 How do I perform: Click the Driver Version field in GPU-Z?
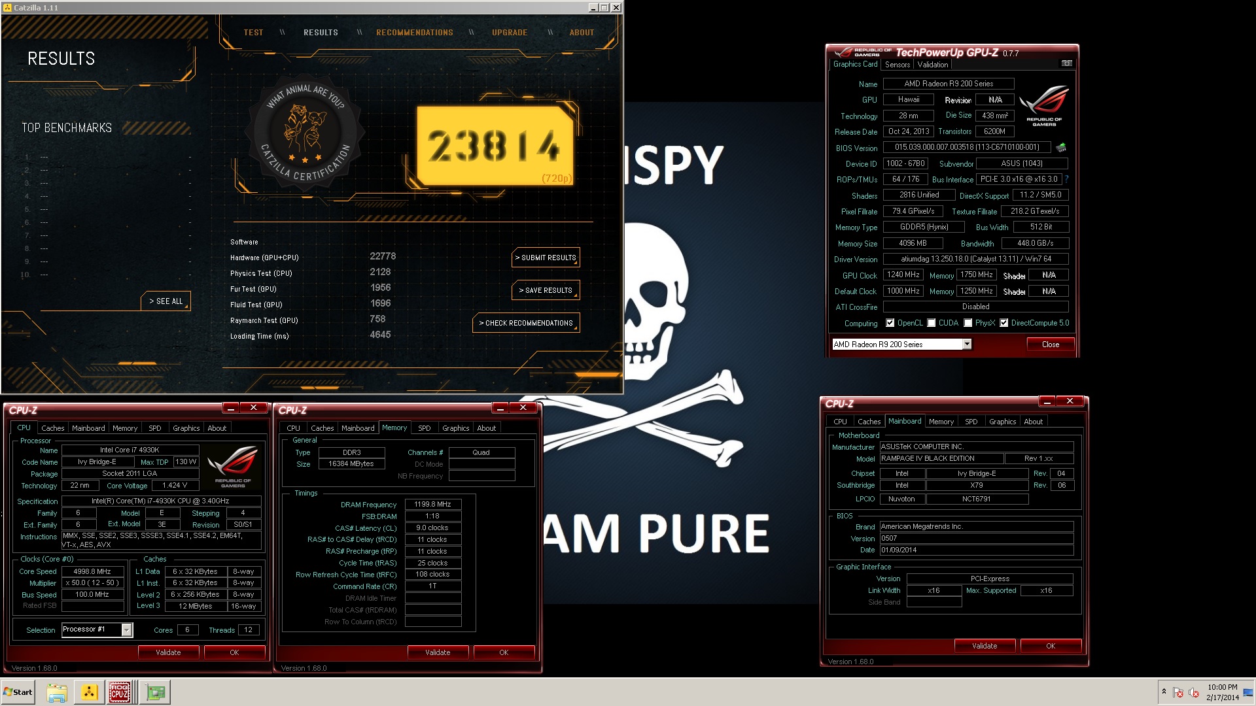tap(975, 259)
